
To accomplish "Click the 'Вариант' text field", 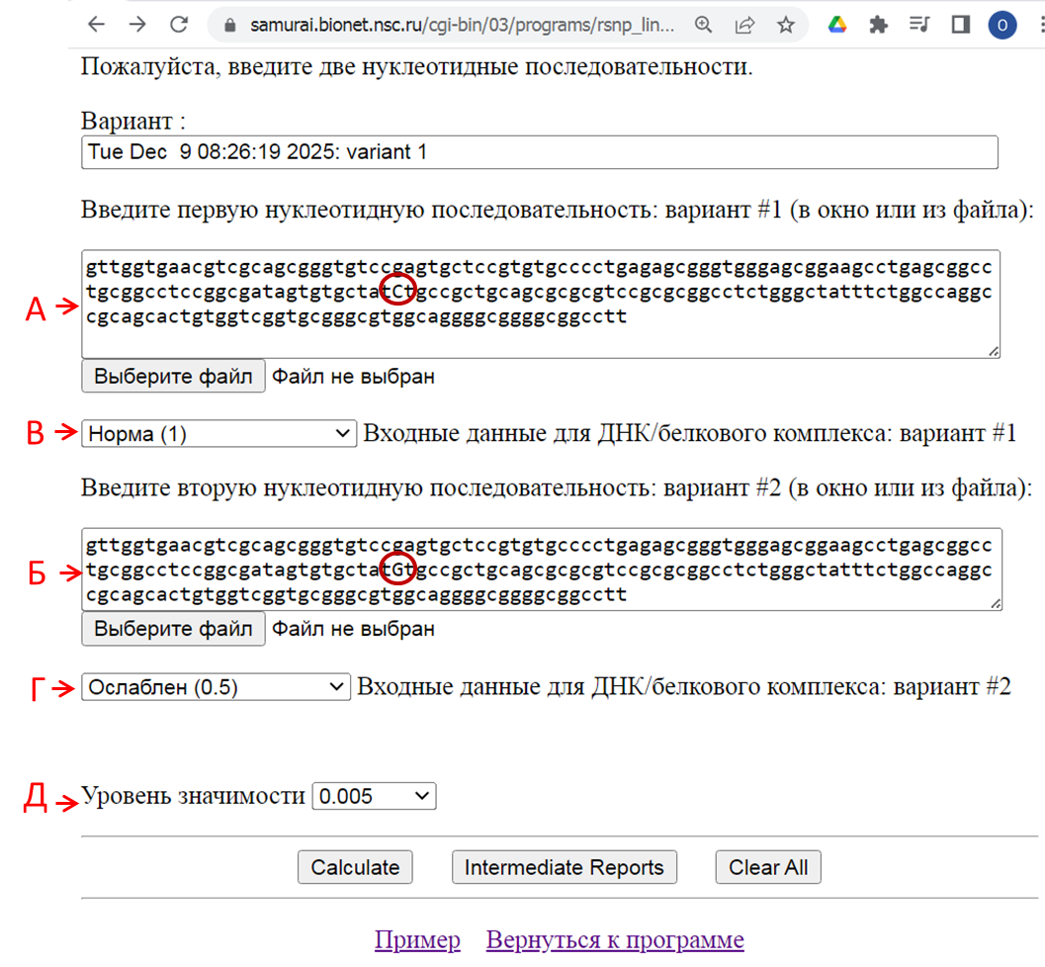I will click(x=539, y=152).
